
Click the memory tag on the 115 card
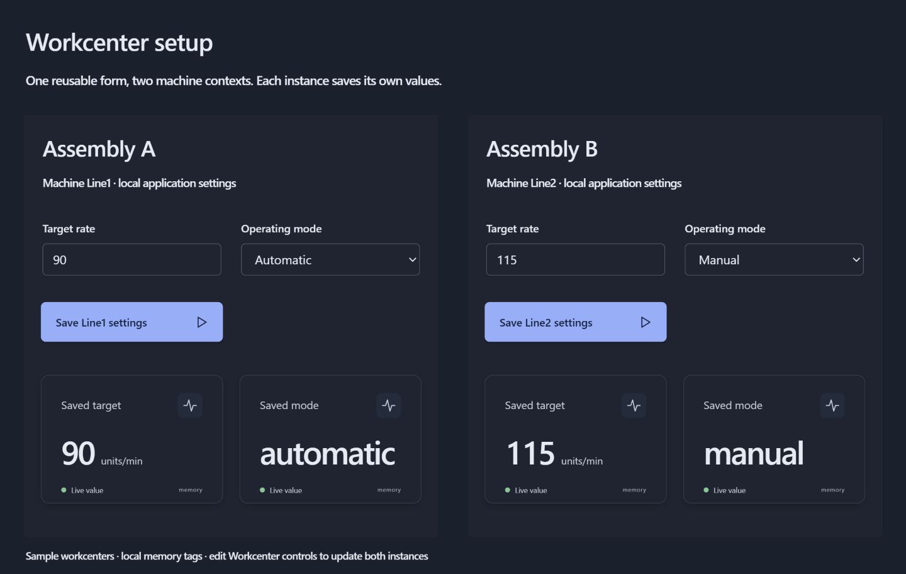pos(634,490)
